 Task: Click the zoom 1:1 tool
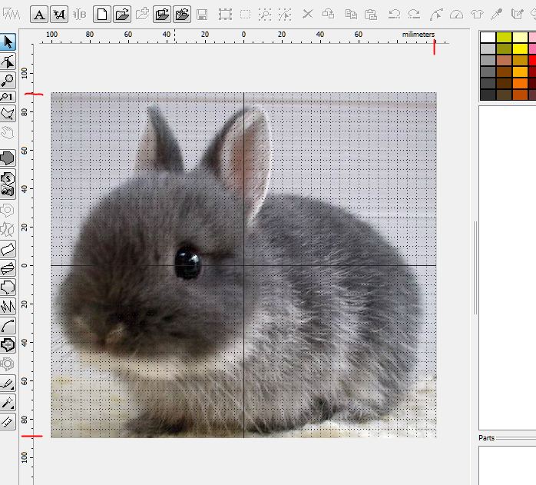point(8,97)
